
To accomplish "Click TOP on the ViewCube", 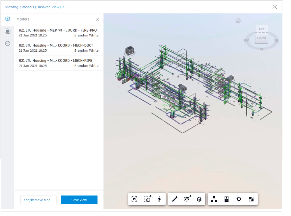I will click(x=261, y=29).
